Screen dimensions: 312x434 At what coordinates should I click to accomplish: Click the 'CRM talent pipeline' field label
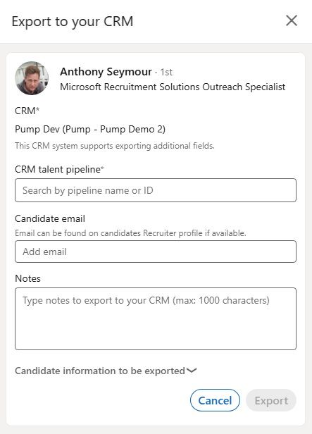(x=59, y=169)
